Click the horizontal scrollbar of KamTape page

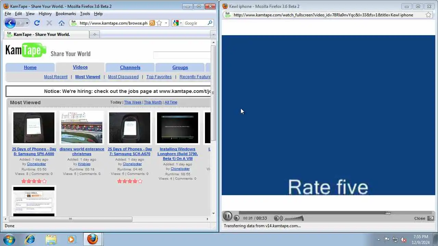(70, 219)
